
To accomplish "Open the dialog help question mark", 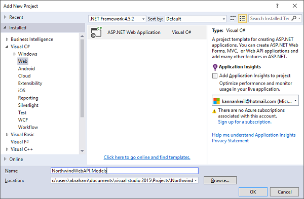I will 277,6.
